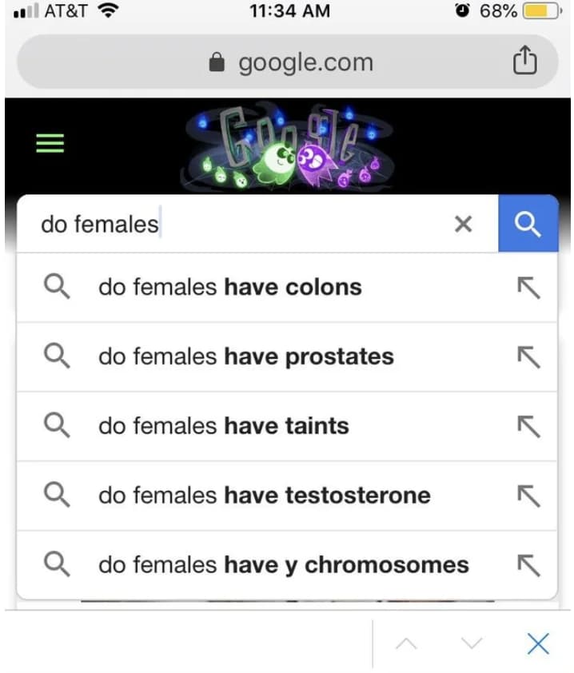Tap magnifier icon beside 'have colons' suggestion

[56, 288]
